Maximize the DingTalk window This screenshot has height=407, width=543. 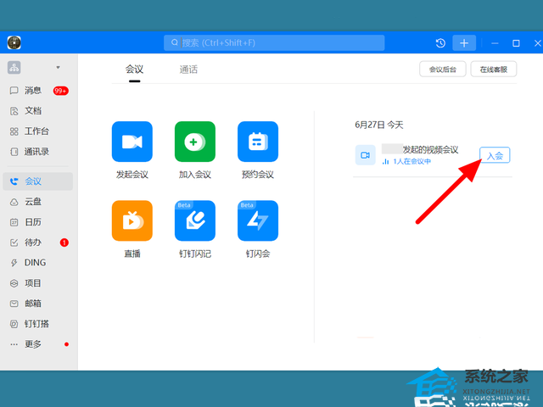pos(516,43)
